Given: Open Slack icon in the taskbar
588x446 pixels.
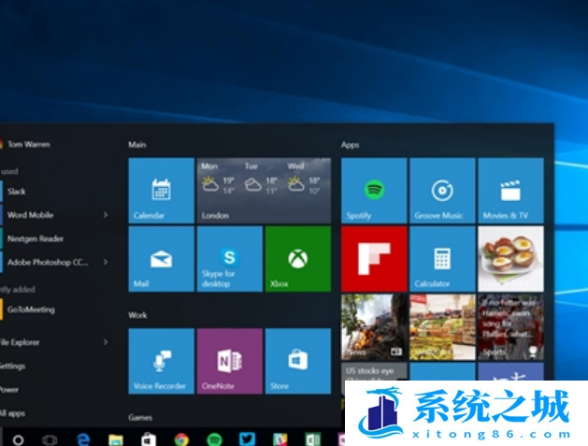Looking at the screenshot, I should 280,439.
